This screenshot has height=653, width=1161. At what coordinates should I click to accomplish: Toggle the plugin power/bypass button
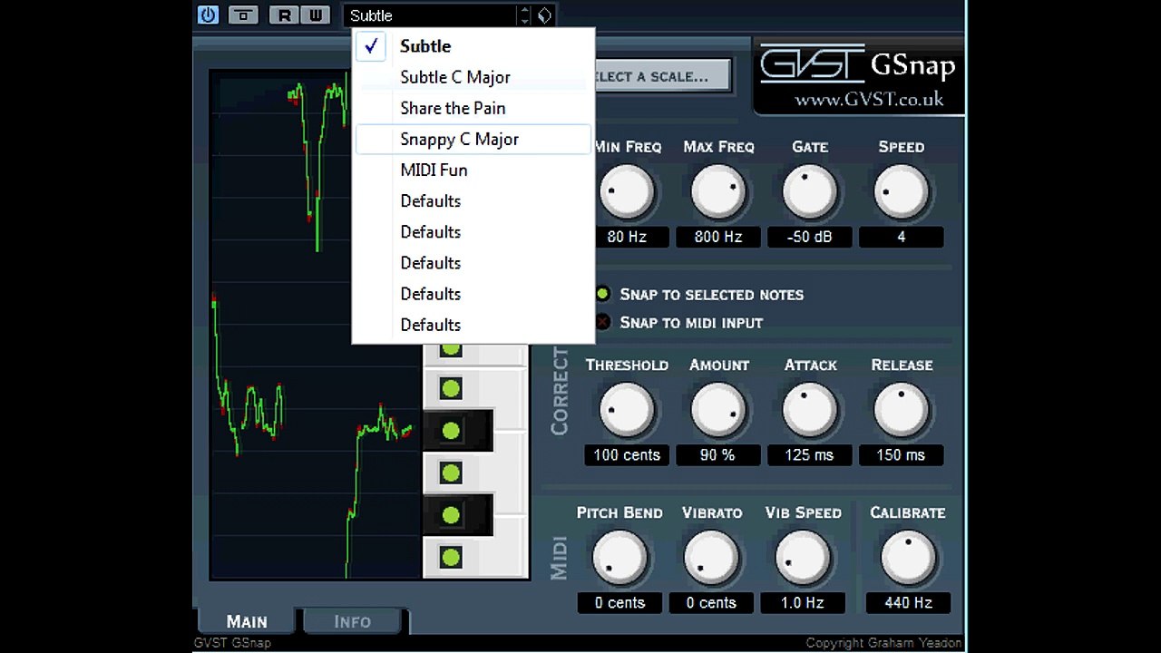pyautogui.click(x=208, y=15)
